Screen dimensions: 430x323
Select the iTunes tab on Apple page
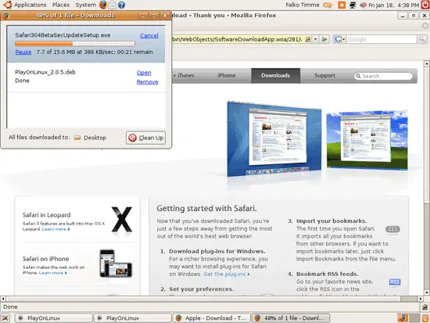(186, 75)
